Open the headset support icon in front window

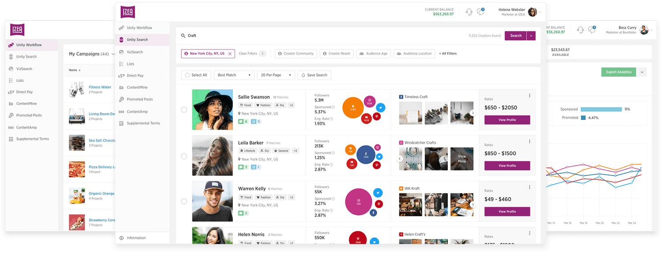pos(469,12)
